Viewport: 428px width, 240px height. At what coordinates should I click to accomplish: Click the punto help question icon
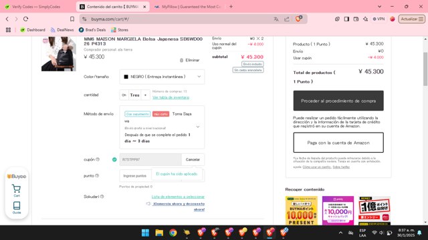[97, 176]
